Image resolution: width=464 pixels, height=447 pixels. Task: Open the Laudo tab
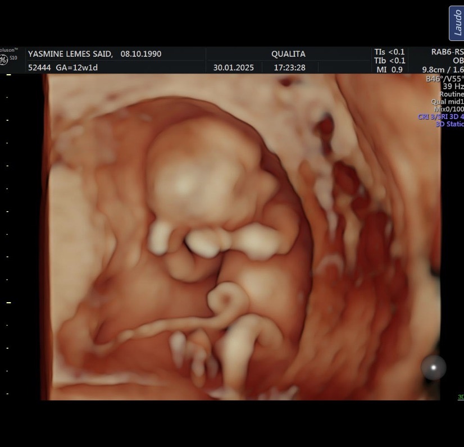456,24
